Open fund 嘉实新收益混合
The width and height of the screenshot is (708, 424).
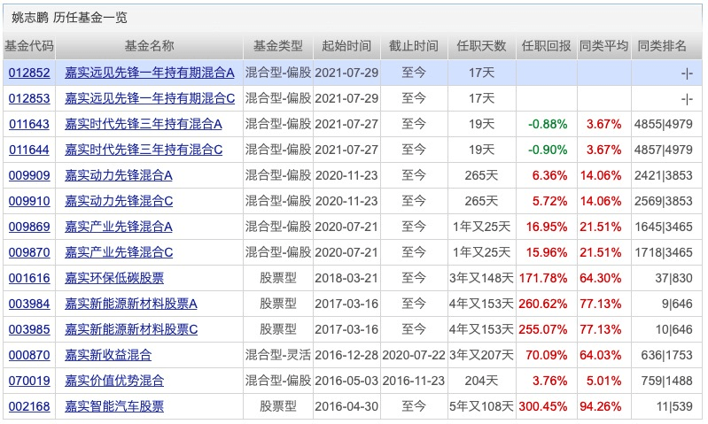click(108, 356)
